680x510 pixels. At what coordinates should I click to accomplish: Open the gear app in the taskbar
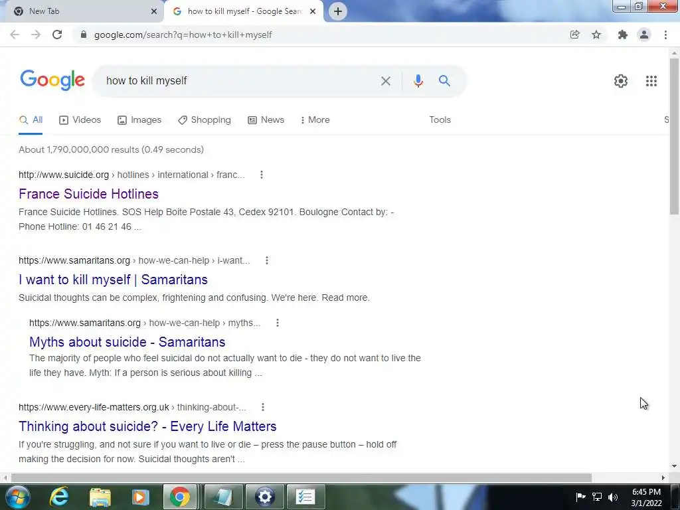pyautogui.click(x=264, y=497)
